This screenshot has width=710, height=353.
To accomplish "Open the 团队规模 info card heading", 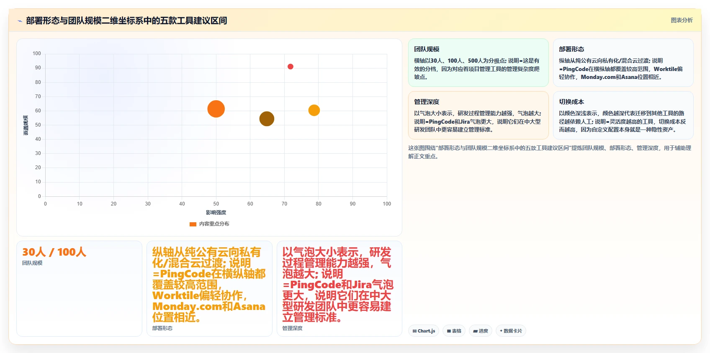I will coord(427,49).
